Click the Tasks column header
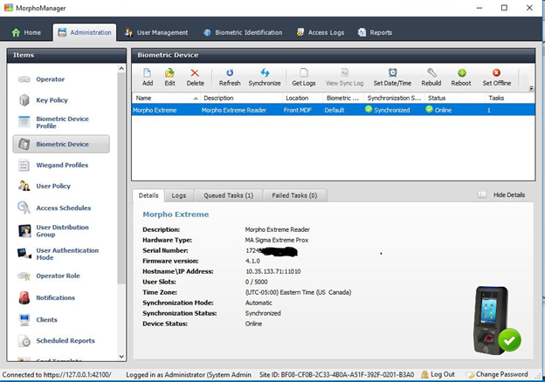The height and width of the screenshot is (382, 545). pos(509,99)
